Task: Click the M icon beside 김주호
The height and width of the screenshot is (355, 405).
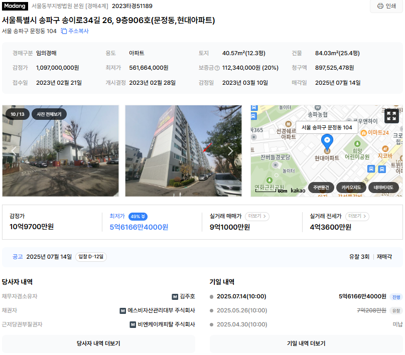Action: 175,297
